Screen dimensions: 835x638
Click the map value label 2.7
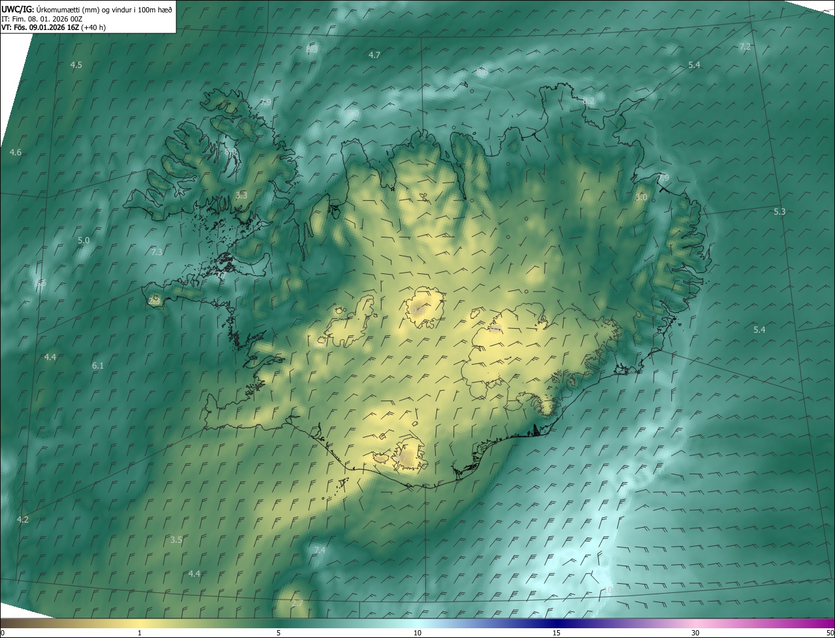(x=297, y=603)
